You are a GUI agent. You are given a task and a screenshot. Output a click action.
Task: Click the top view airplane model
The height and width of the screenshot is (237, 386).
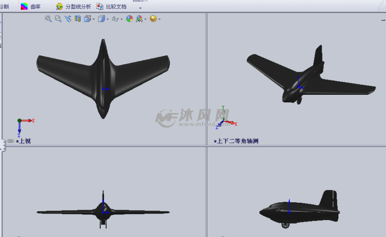pyautogui.click(x=103, y=78)
